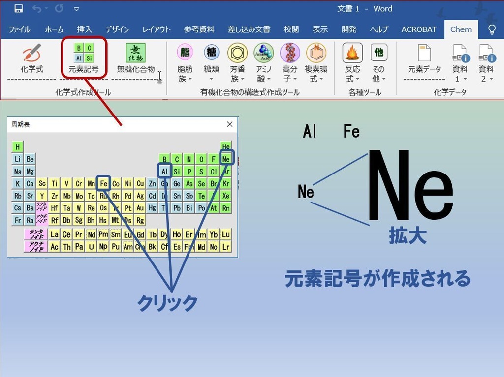Click the C element button
Screen dimensions: 504x377
tap(177, 159)
